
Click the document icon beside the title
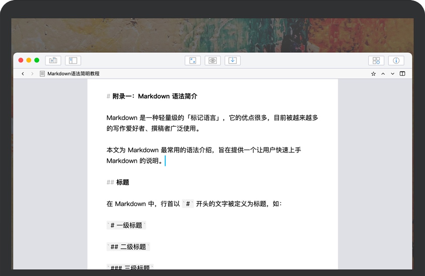42,74
